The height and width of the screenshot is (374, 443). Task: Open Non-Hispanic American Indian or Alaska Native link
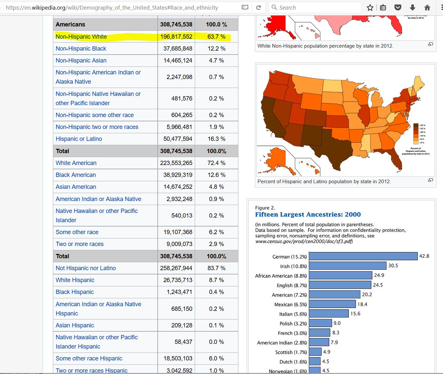(98, 77)
